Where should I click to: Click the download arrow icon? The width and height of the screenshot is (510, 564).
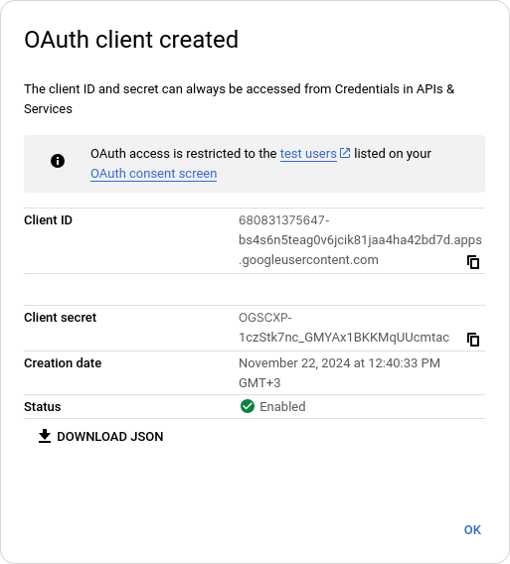click(45, 436)
